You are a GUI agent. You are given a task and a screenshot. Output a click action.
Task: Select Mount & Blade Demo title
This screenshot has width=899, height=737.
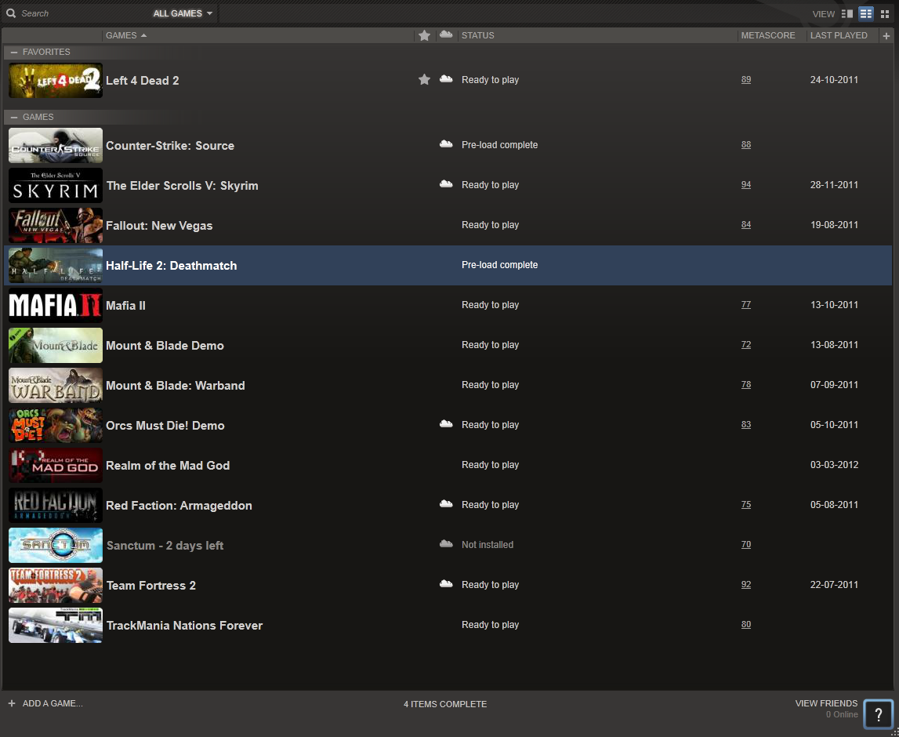tap(165, 346)
